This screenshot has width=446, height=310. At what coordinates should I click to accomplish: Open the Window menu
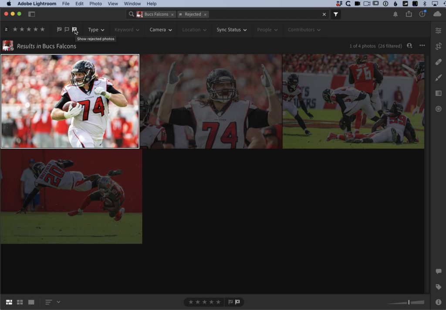click(132, 3)
